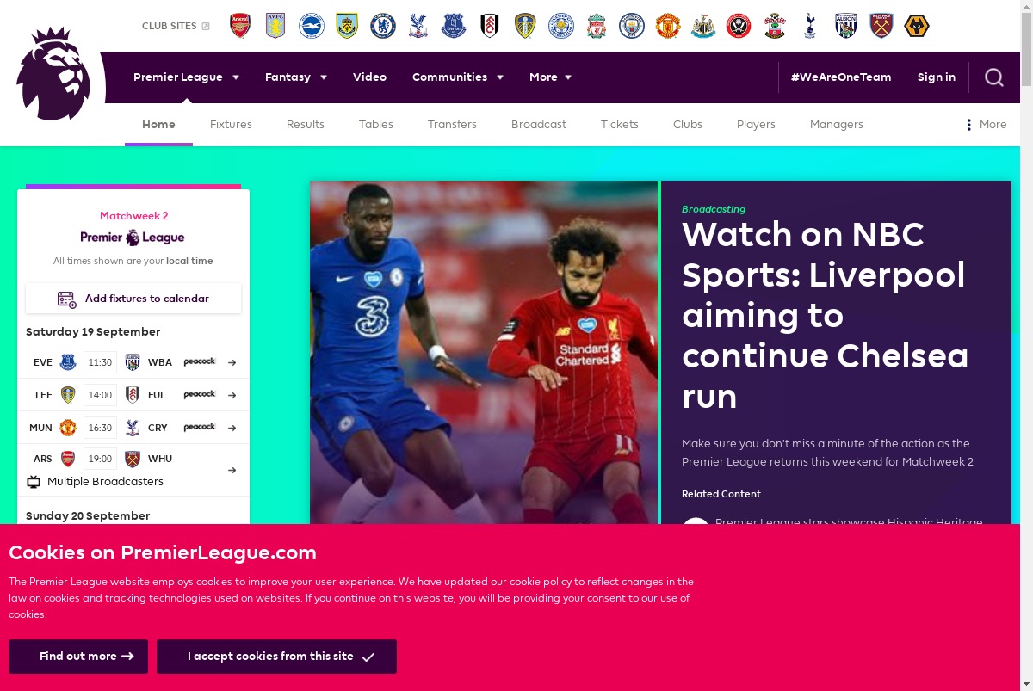1033x691 pixels.
Task: Open the Newcastle United club site crest
Action: coord(703,26)
